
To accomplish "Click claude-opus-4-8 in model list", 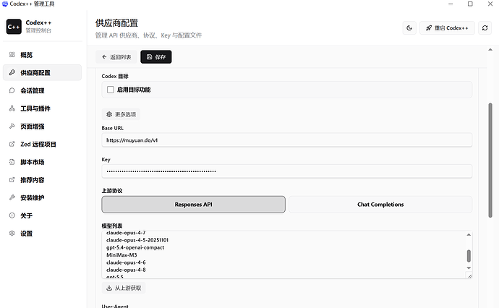I will [126, 270].
